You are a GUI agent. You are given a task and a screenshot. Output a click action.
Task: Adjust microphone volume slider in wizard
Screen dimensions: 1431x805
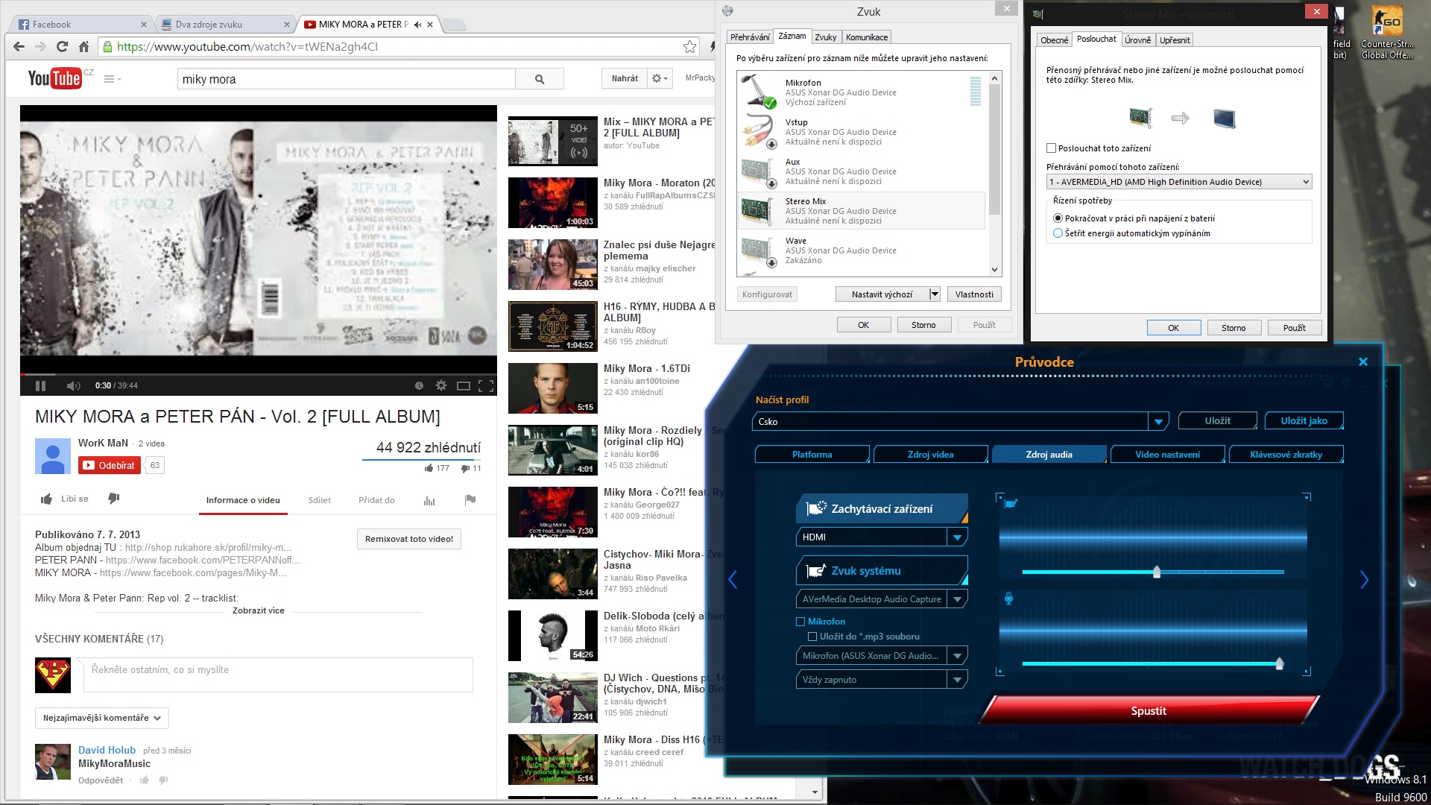pos(1280,663)
